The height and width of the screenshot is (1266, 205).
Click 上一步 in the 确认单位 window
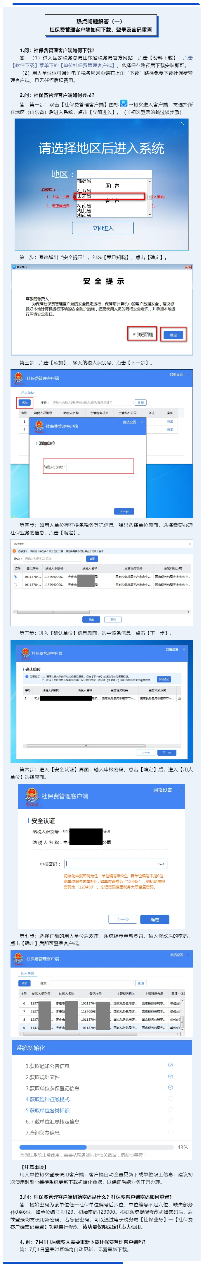point(146,752)
